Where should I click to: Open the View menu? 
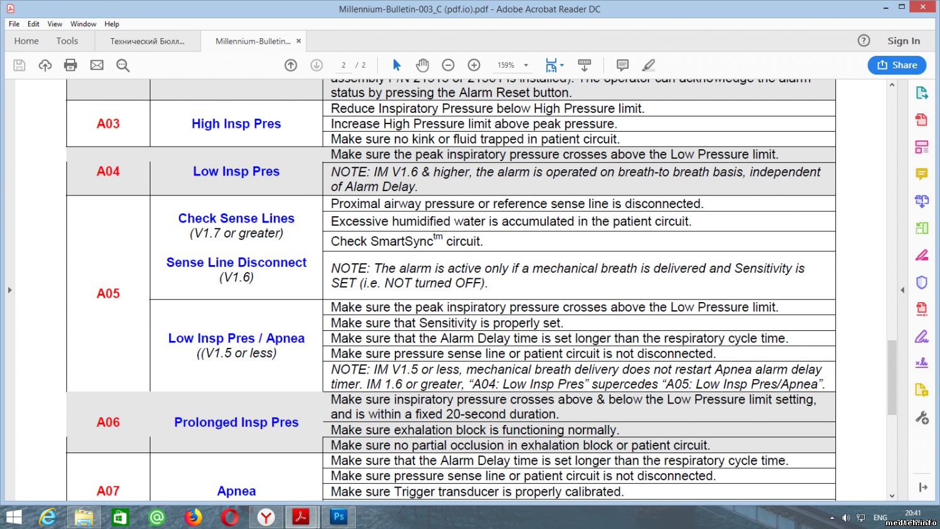[55, 24]
